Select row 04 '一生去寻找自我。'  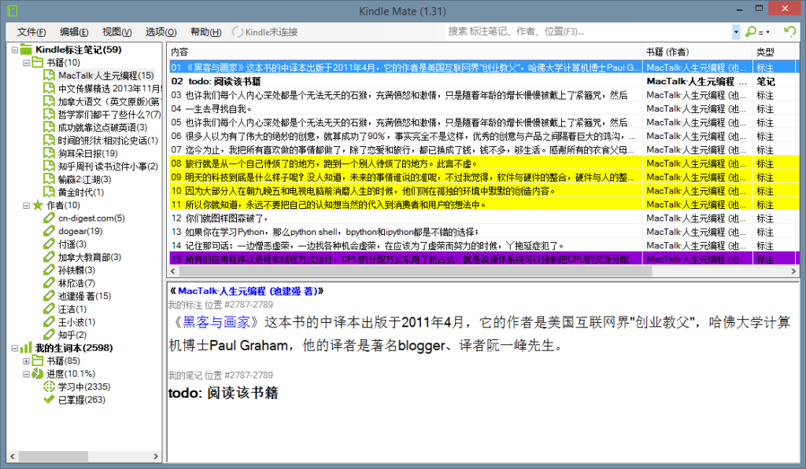(484, 108)
